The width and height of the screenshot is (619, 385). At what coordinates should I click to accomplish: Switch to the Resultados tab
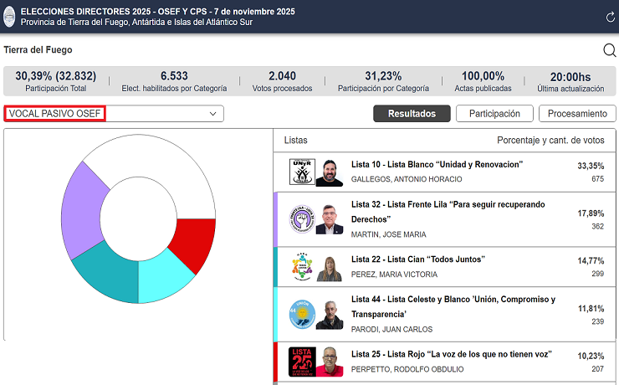412,114
